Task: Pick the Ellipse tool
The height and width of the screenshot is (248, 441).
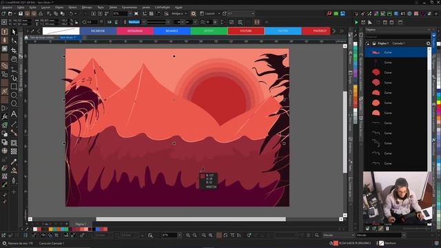Action: [x=14, y=95]
